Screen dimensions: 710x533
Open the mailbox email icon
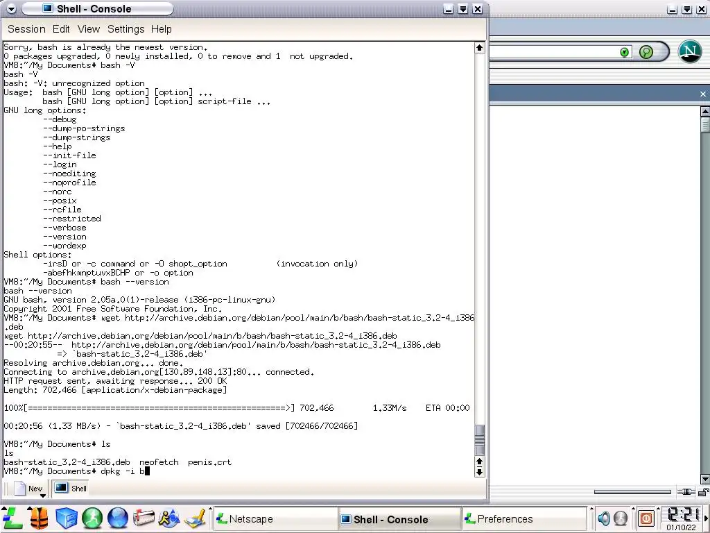(x=144, y=518)
